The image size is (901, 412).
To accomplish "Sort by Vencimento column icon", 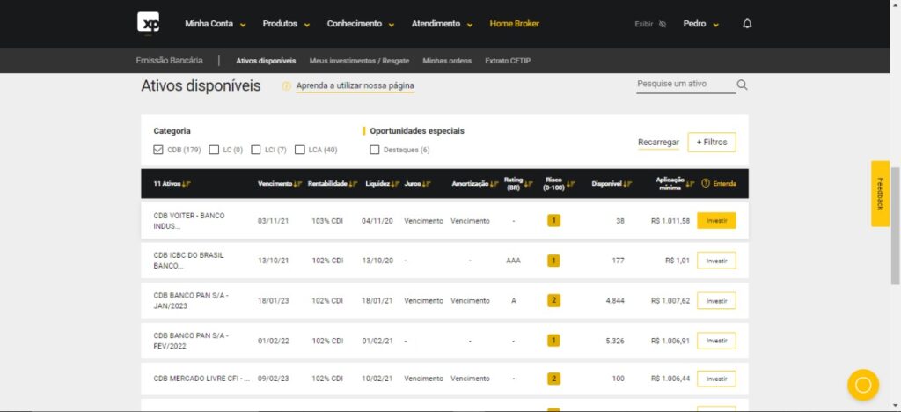I will pos(297,184).
